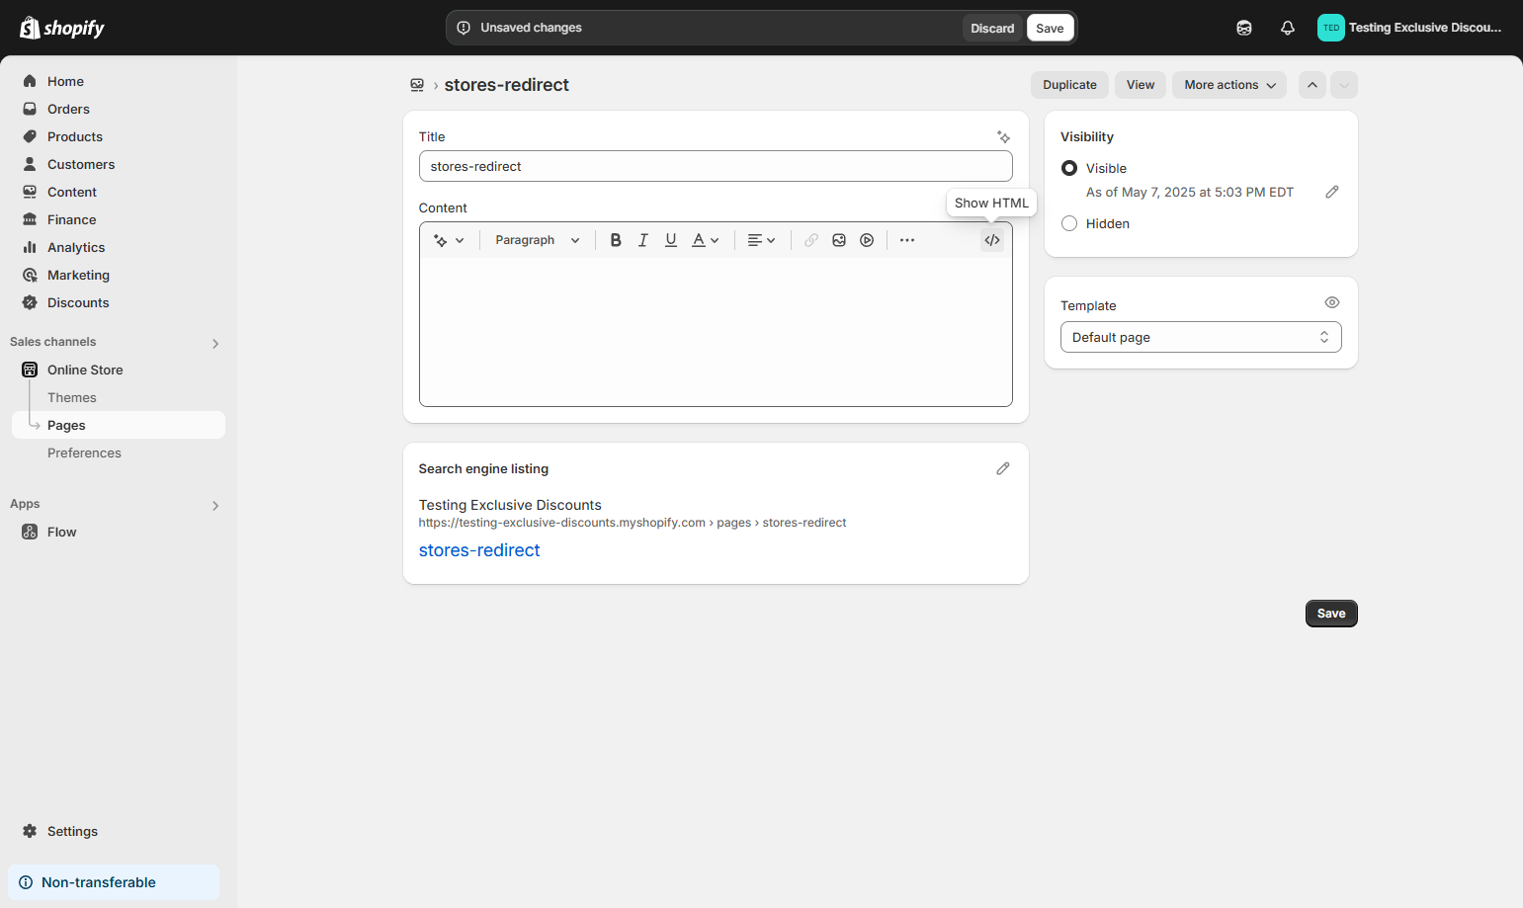Click the View page button

point(1141,85)
